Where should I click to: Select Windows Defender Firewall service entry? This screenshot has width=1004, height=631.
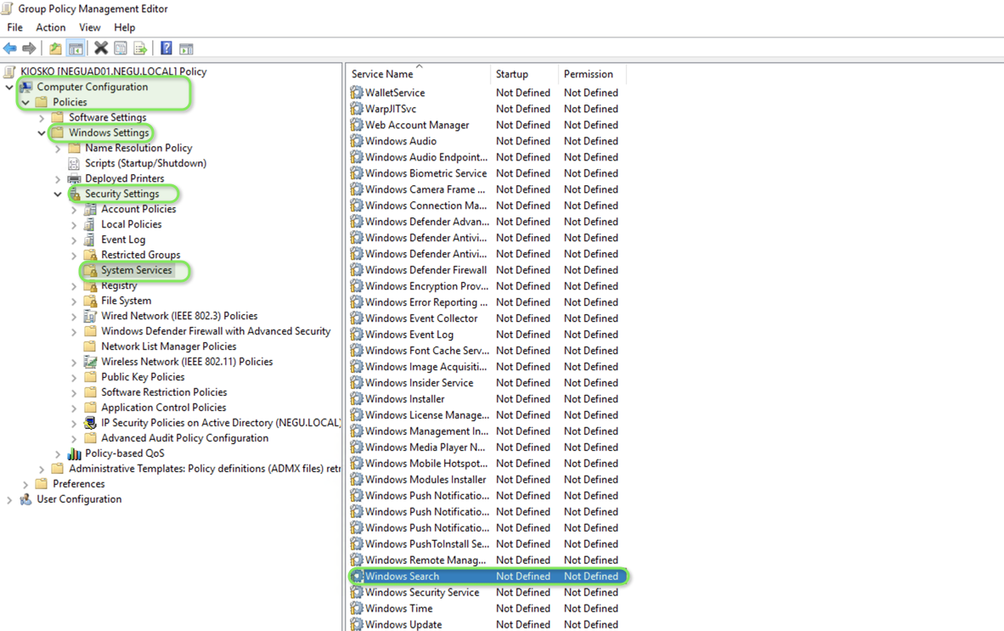(x=426, y=270)
